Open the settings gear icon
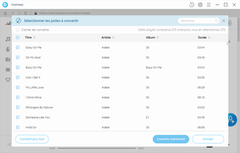This screenshot has height=153, width=240. [x=200, y=5]
